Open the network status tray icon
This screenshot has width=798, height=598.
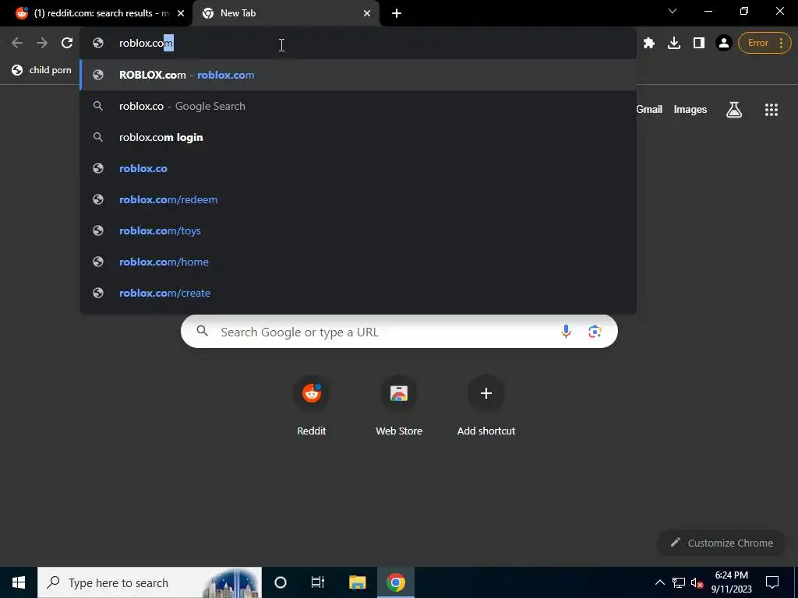tap(679, 582)
